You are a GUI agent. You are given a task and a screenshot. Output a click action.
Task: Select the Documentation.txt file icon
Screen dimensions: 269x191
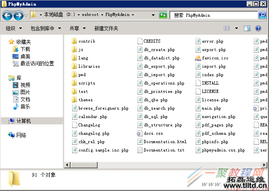[140, 150]
